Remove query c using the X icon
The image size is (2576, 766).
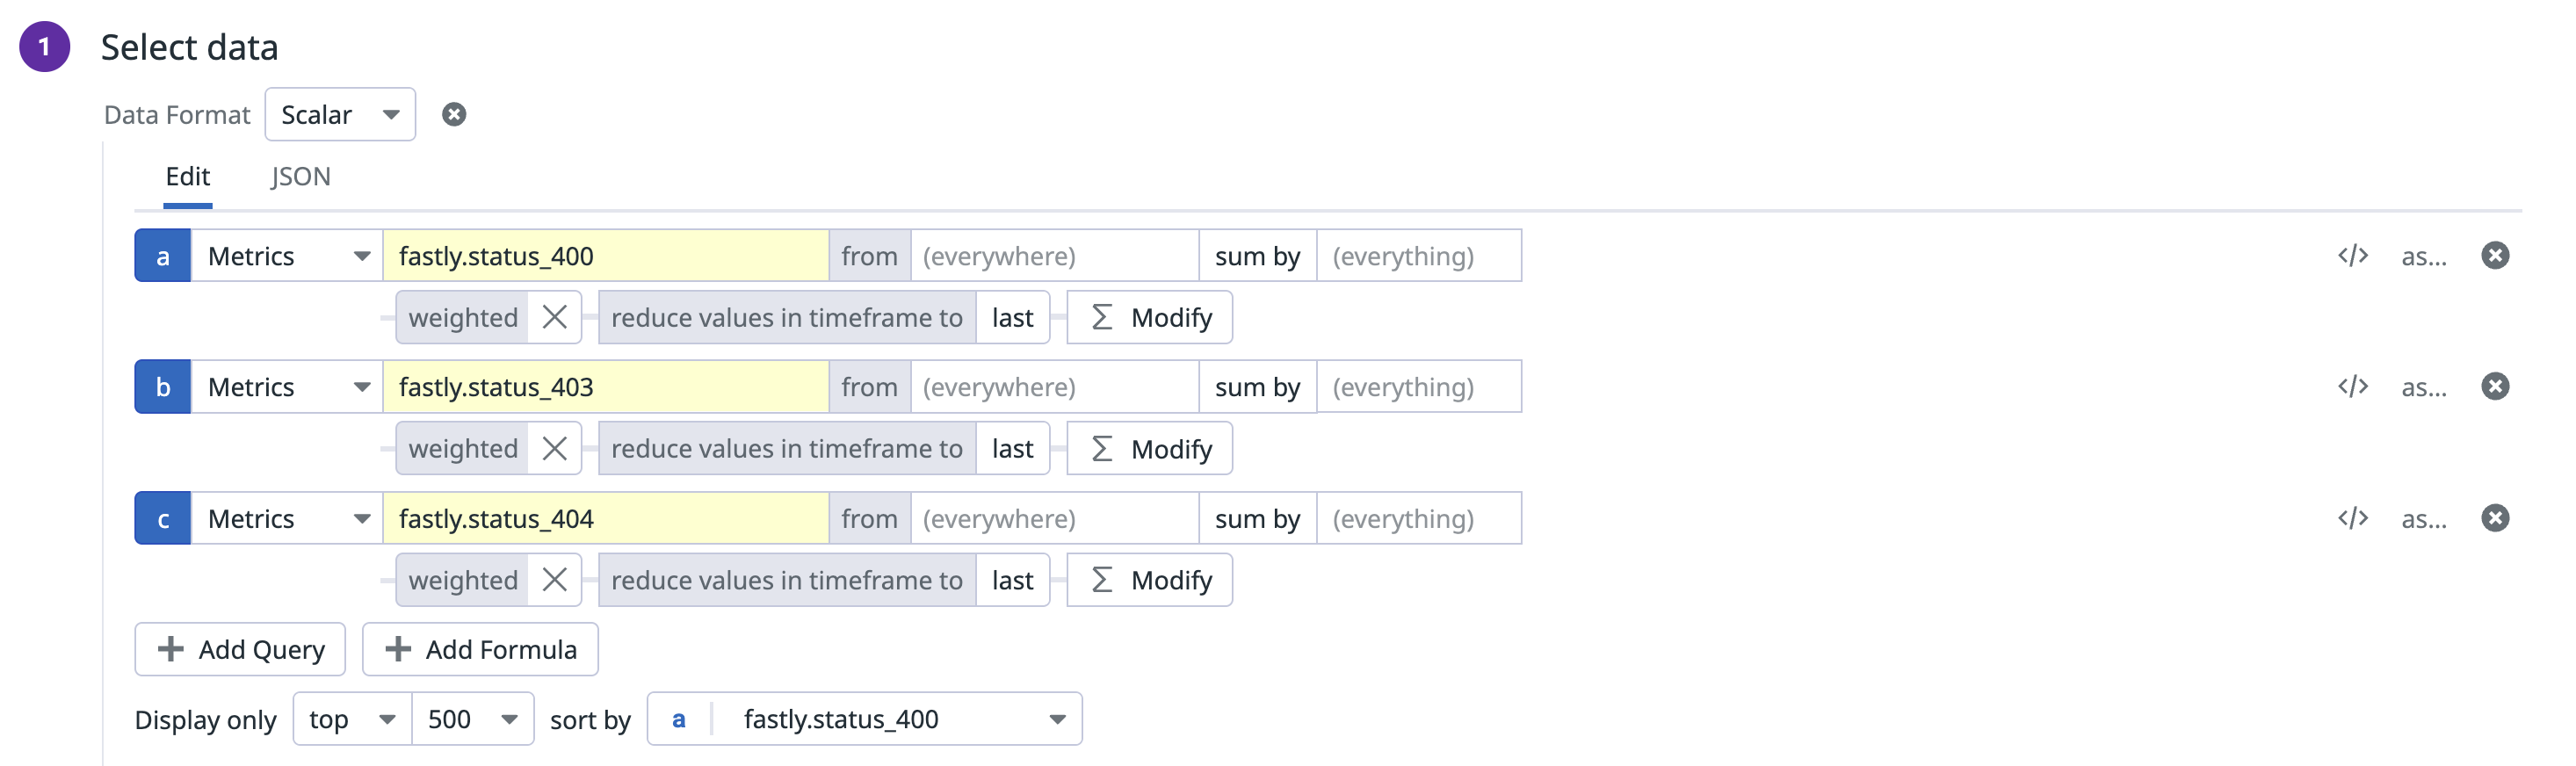click(x=2495, y=518)
